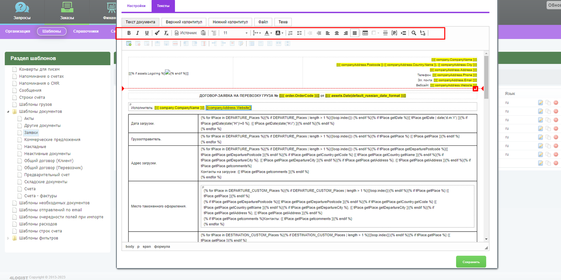Click the span element in the path bar

point(147,247)
